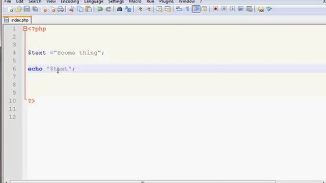Play back the recorded macro
Image resolution: width=326 pixels, height=183 pixels.
pos(232,9)
